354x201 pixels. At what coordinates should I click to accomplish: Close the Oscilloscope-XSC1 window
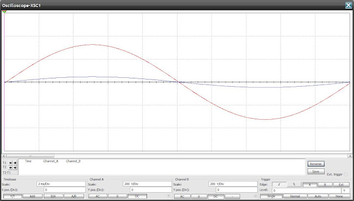pyautogui.click(x=348, y=6)
